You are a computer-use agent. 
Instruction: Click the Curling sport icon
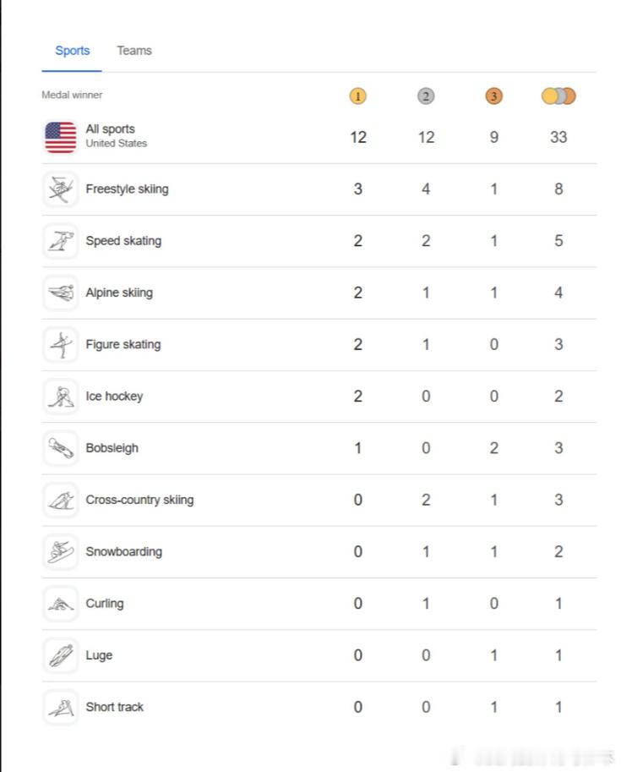[x=61, y=604]
